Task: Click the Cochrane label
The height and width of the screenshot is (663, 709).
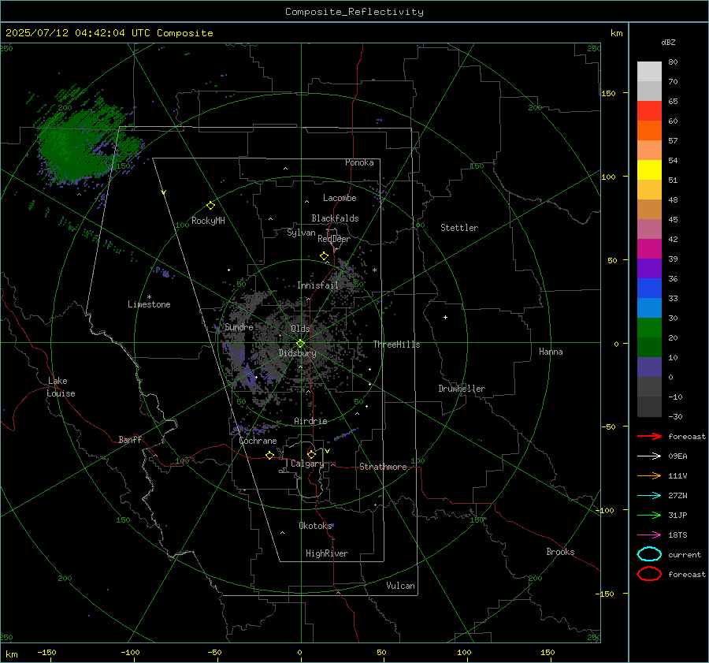Action: coord(258,441)
